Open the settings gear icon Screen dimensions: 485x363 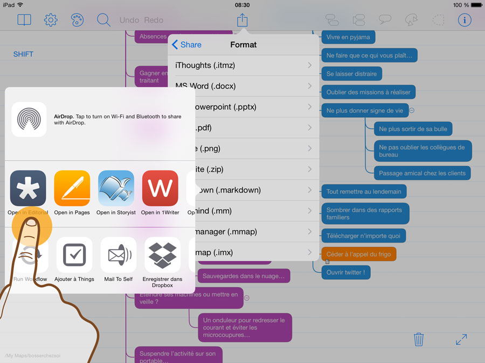click(x=51, y=20)
